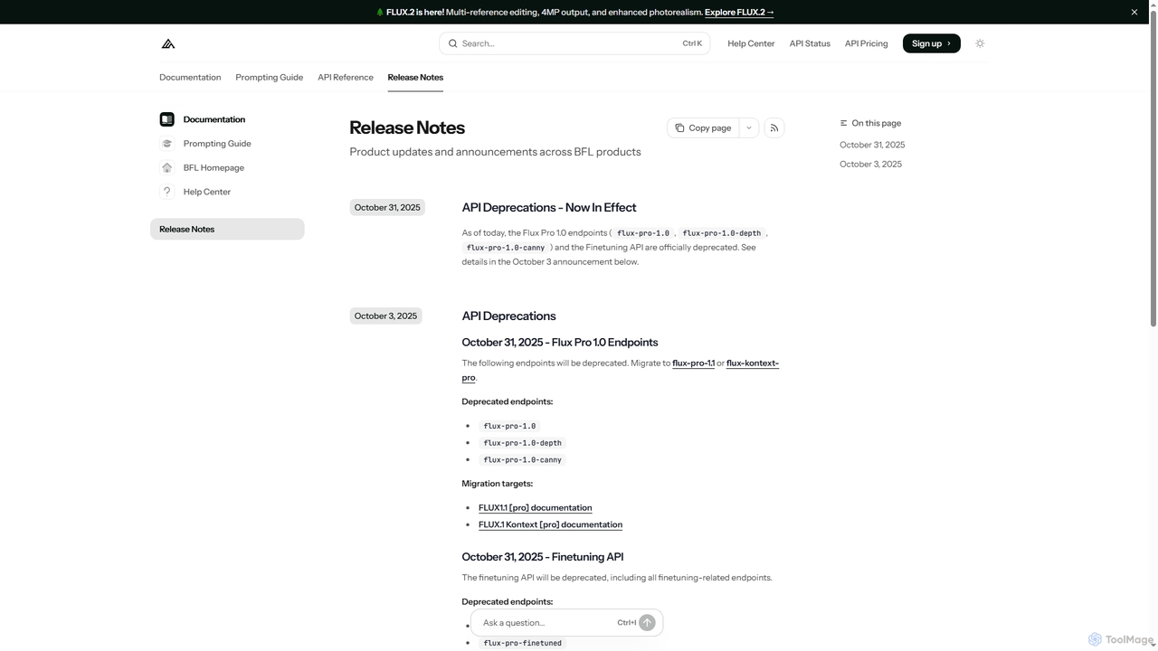Click the sidebar Help Center question icon
The image size is (1158, 651).
click(x=166, y=192)
